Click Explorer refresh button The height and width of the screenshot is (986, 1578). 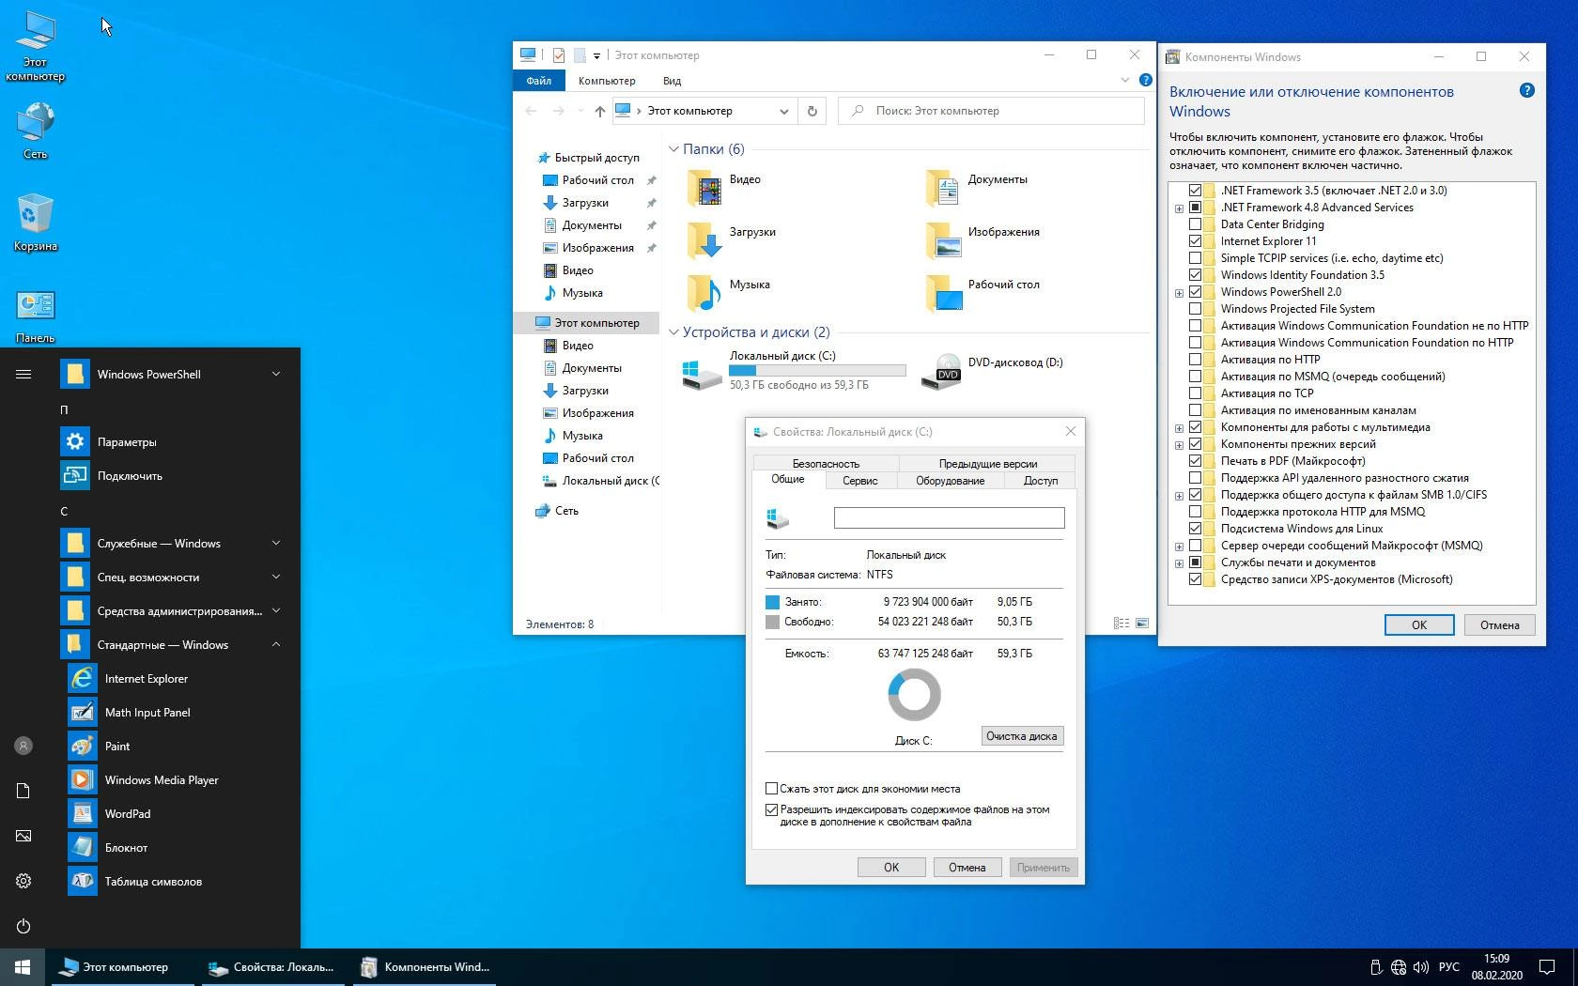coord(812,111)
